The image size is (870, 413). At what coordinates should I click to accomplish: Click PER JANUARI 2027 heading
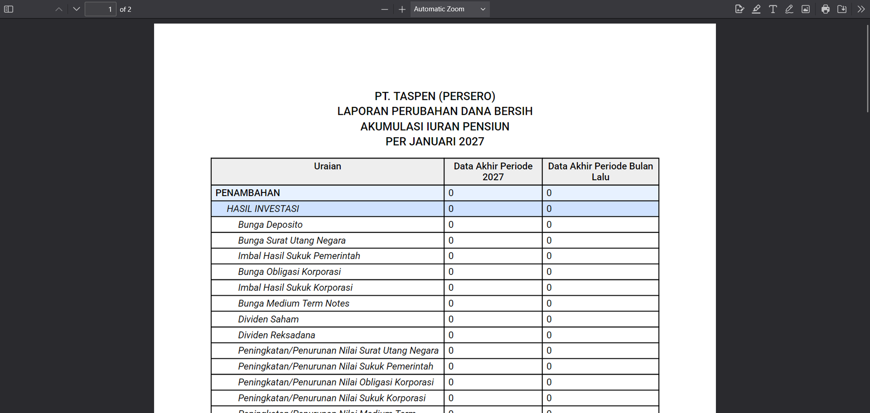[435, 142]
